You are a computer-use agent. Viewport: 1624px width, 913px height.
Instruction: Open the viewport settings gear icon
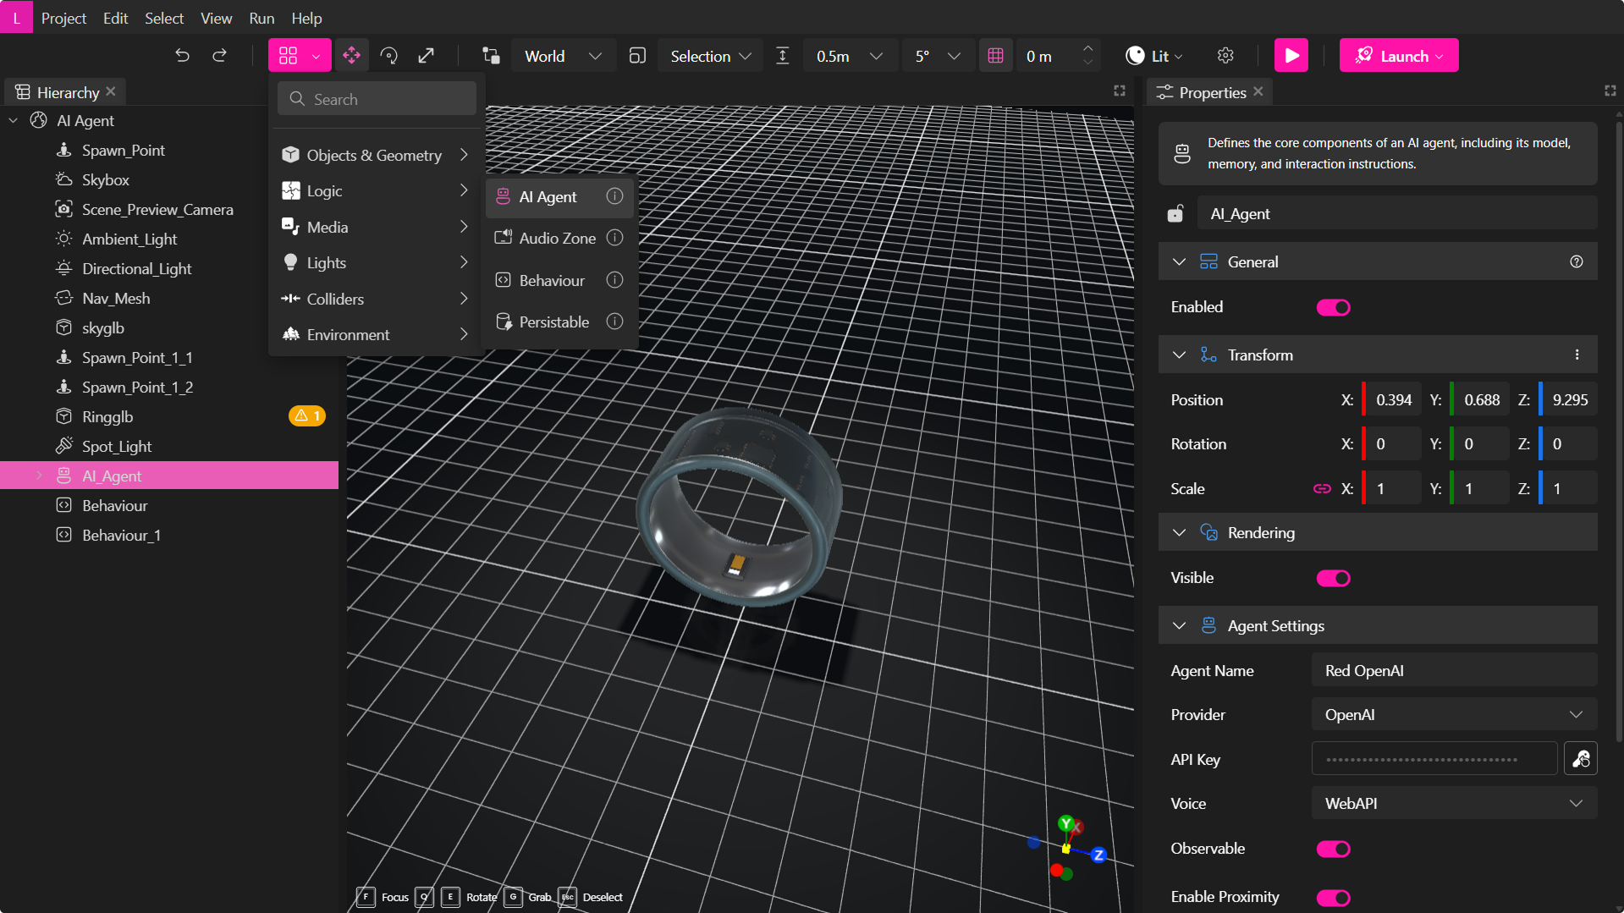[x=1225, y=55]
